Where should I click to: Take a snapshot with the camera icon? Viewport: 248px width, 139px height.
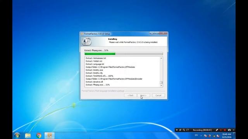pos(229,130)
